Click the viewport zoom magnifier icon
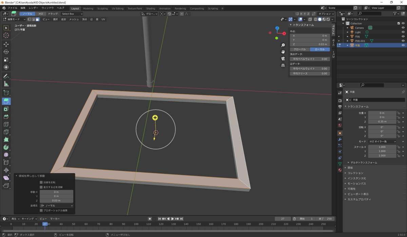The width and height of the screenshot is (407, 237). click(283, 45)
